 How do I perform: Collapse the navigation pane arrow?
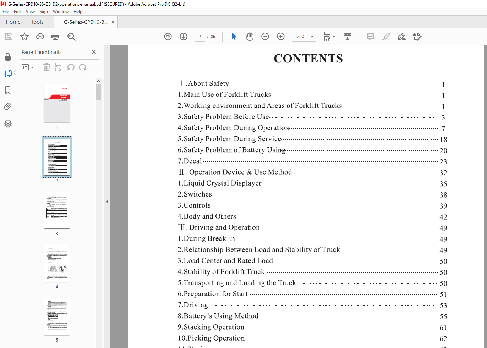pyautogui.click(x=107, y=201)
